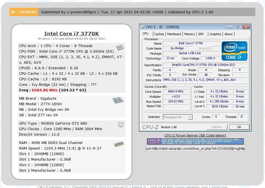Click the CPU-Z Validator banner icon

pos(154,141)
